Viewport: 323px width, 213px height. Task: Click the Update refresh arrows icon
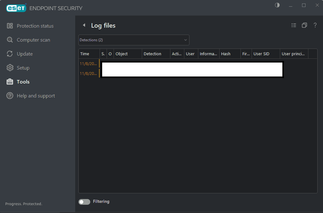[10, 54]
